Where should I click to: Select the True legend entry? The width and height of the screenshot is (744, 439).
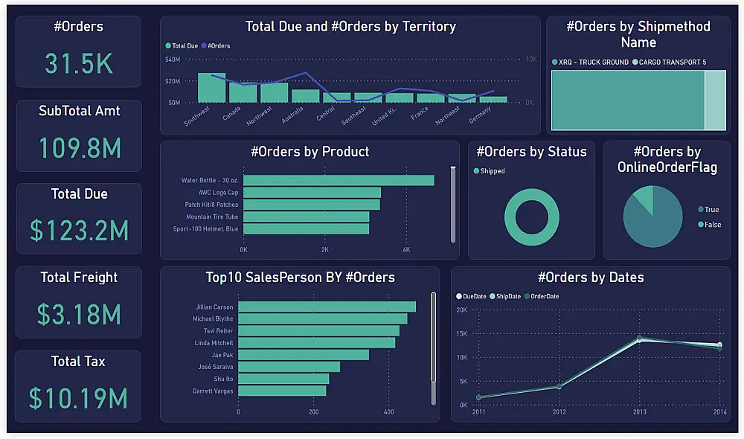(708, 209)
